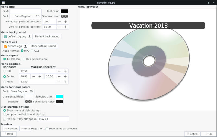Image resolution: width=217 pixels, height=137 pixels.
Task: Click the Default background button
Action: click(x=47, y=36)
